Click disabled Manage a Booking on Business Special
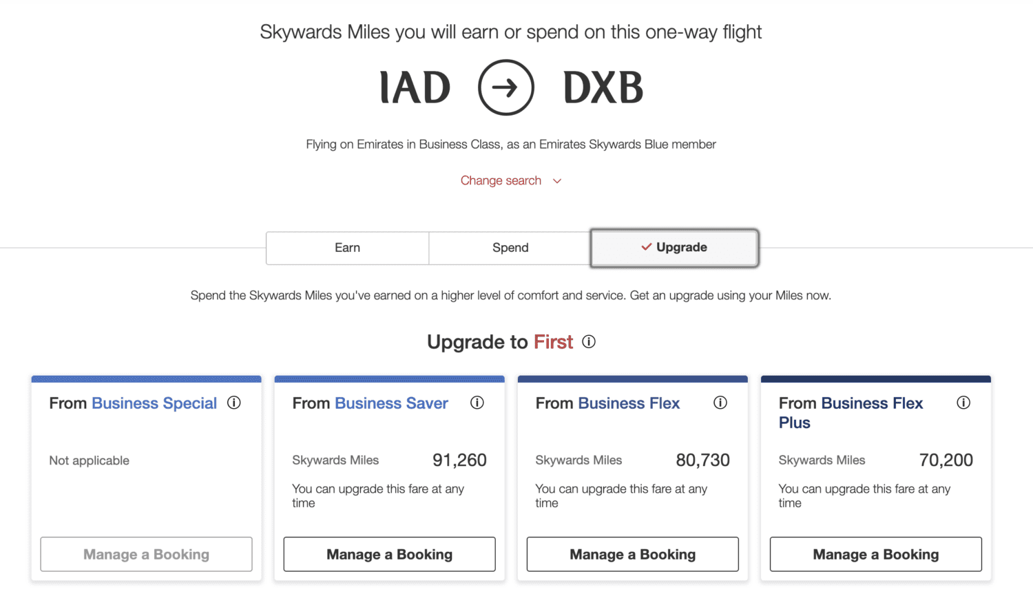Image resolution: width=1033 pixels, height=607 pixels. coord(146,554)
